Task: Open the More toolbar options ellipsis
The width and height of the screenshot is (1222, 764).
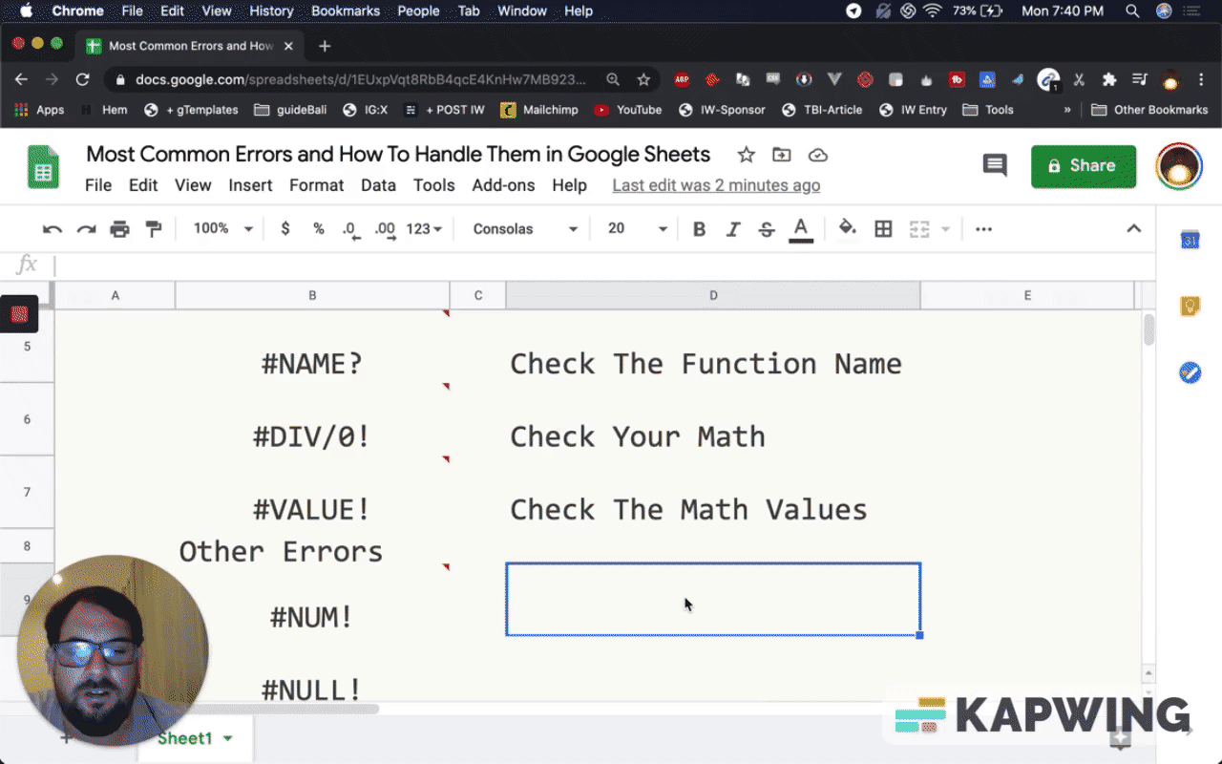Action: [x=984, y=229]
